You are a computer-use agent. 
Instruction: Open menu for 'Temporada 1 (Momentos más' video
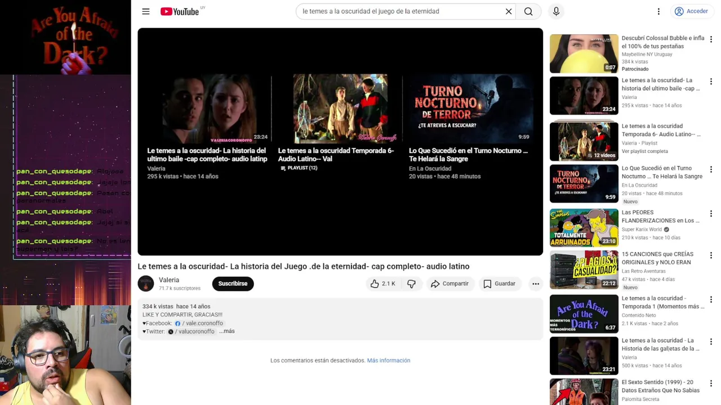(711, 300)
